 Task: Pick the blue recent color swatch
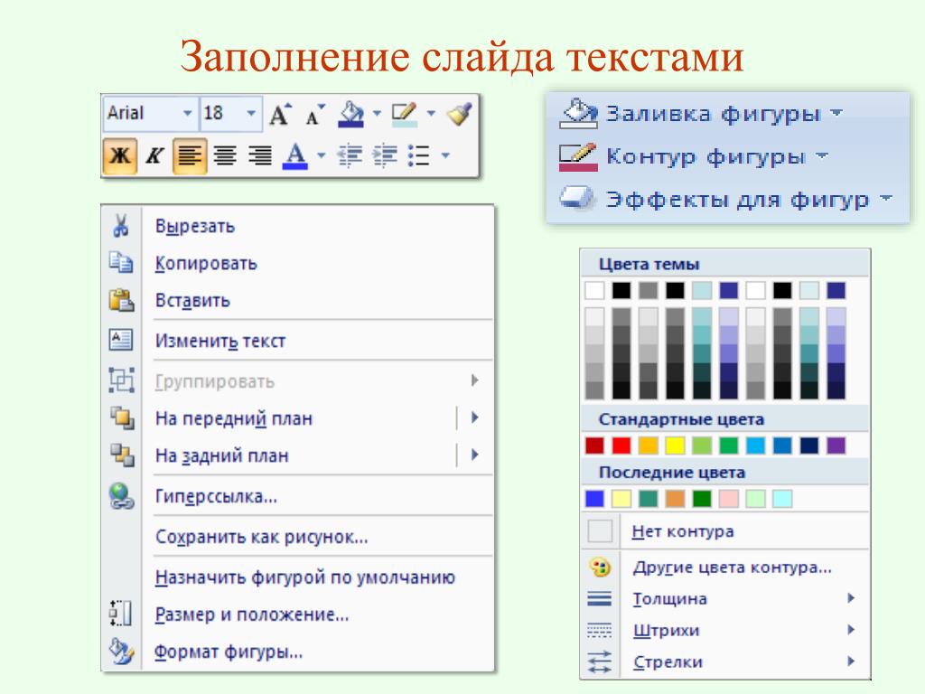(x=594, y=498)
